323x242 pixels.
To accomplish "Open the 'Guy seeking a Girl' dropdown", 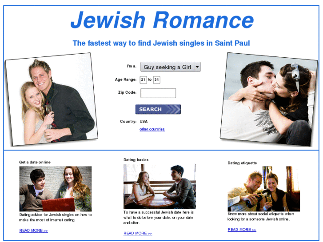I will pyautogui.click(x=170, y=67).
